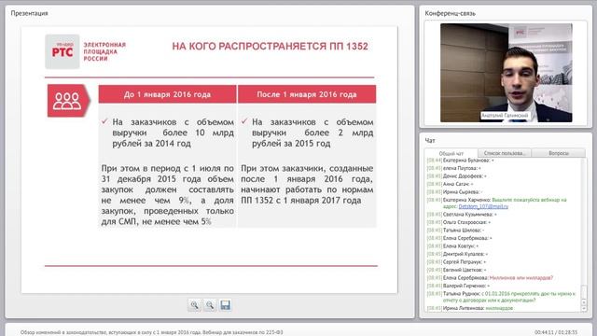Click the chat scrollbar bottom down arrow
This screenshot has width=597, height=336.
[584, 308]
